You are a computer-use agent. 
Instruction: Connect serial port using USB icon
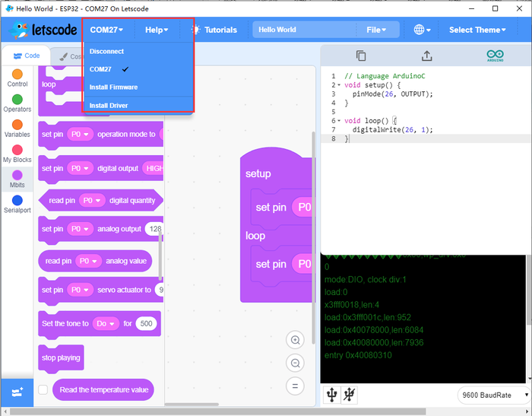pyautogui.click(x=331, y=394)
